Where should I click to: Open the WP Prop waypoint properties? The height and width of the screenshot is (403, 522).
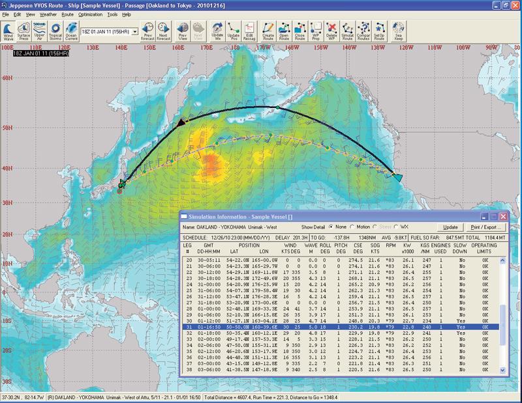click(316, 32)
